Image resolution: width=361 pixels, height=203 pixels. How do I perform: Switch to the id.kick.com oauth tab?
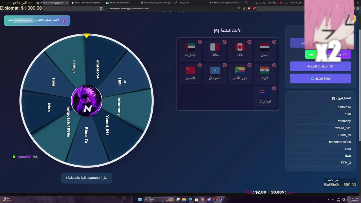(156, 3)
